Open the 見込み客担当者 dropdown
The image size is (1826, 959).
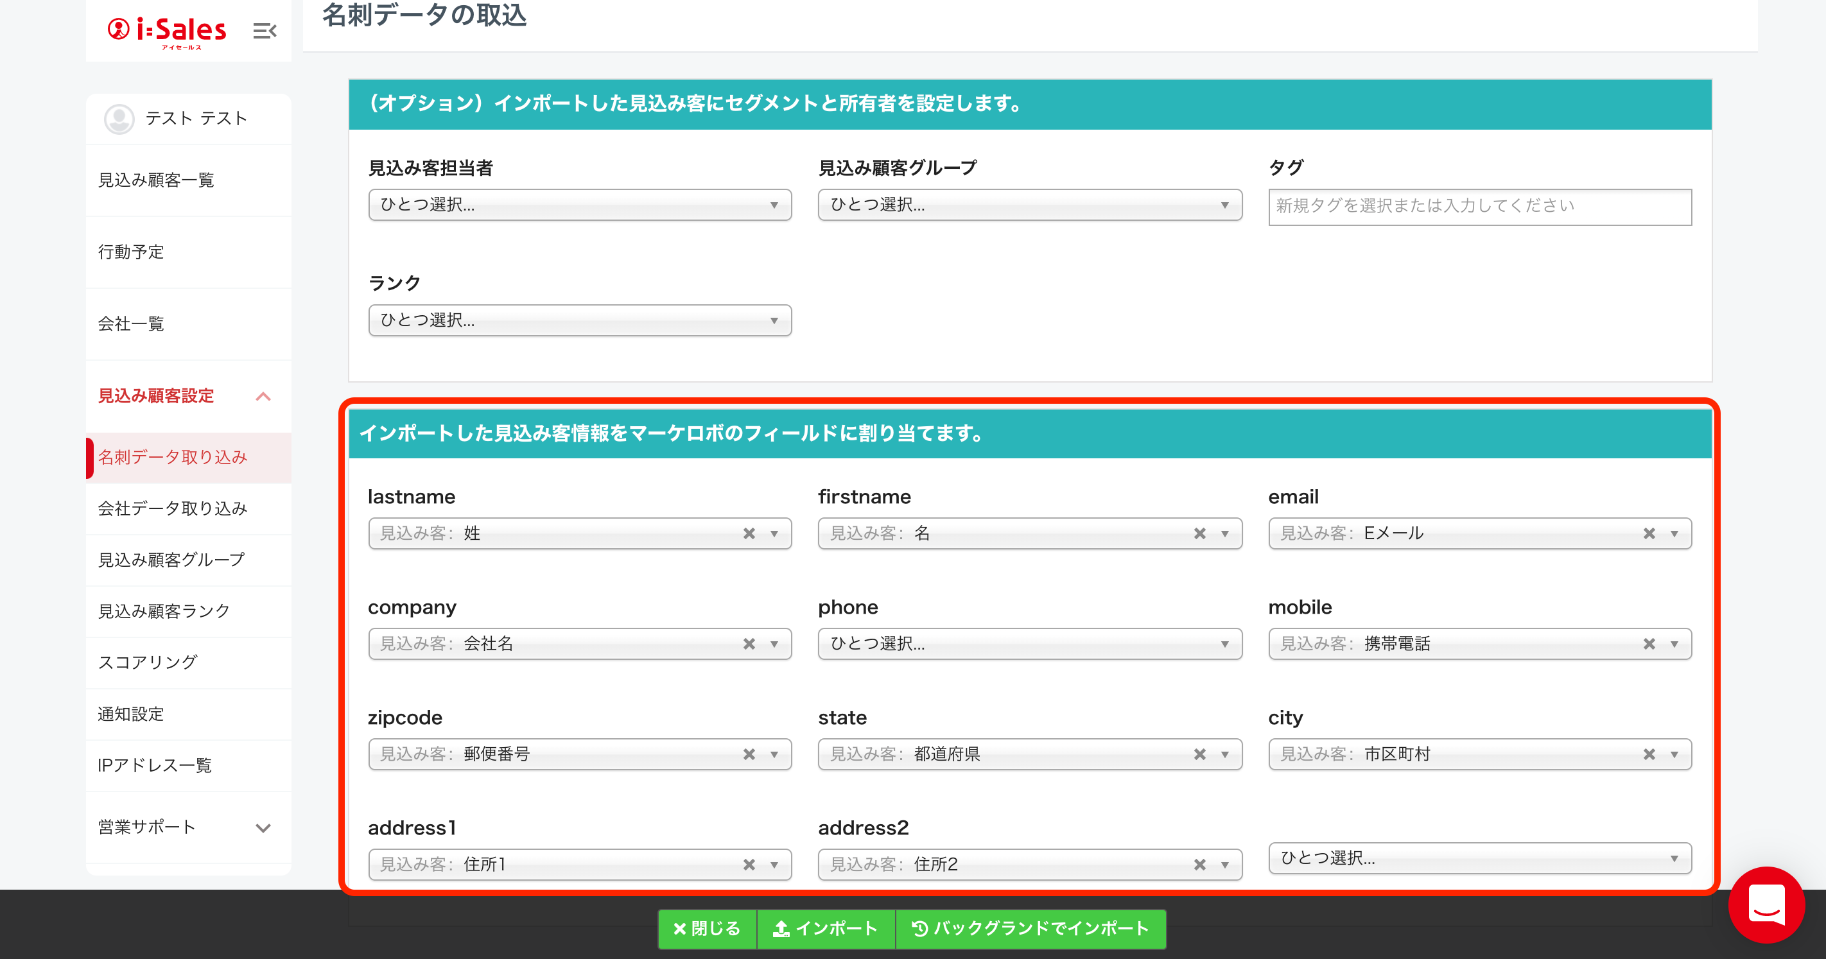click(579, 205)
